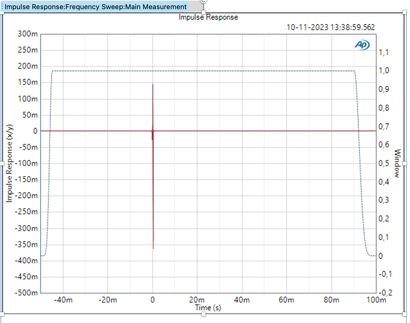Click the -0,1 Window axis tick
The height and width of the screenshot is (323, 410).
tap(385, 274)
